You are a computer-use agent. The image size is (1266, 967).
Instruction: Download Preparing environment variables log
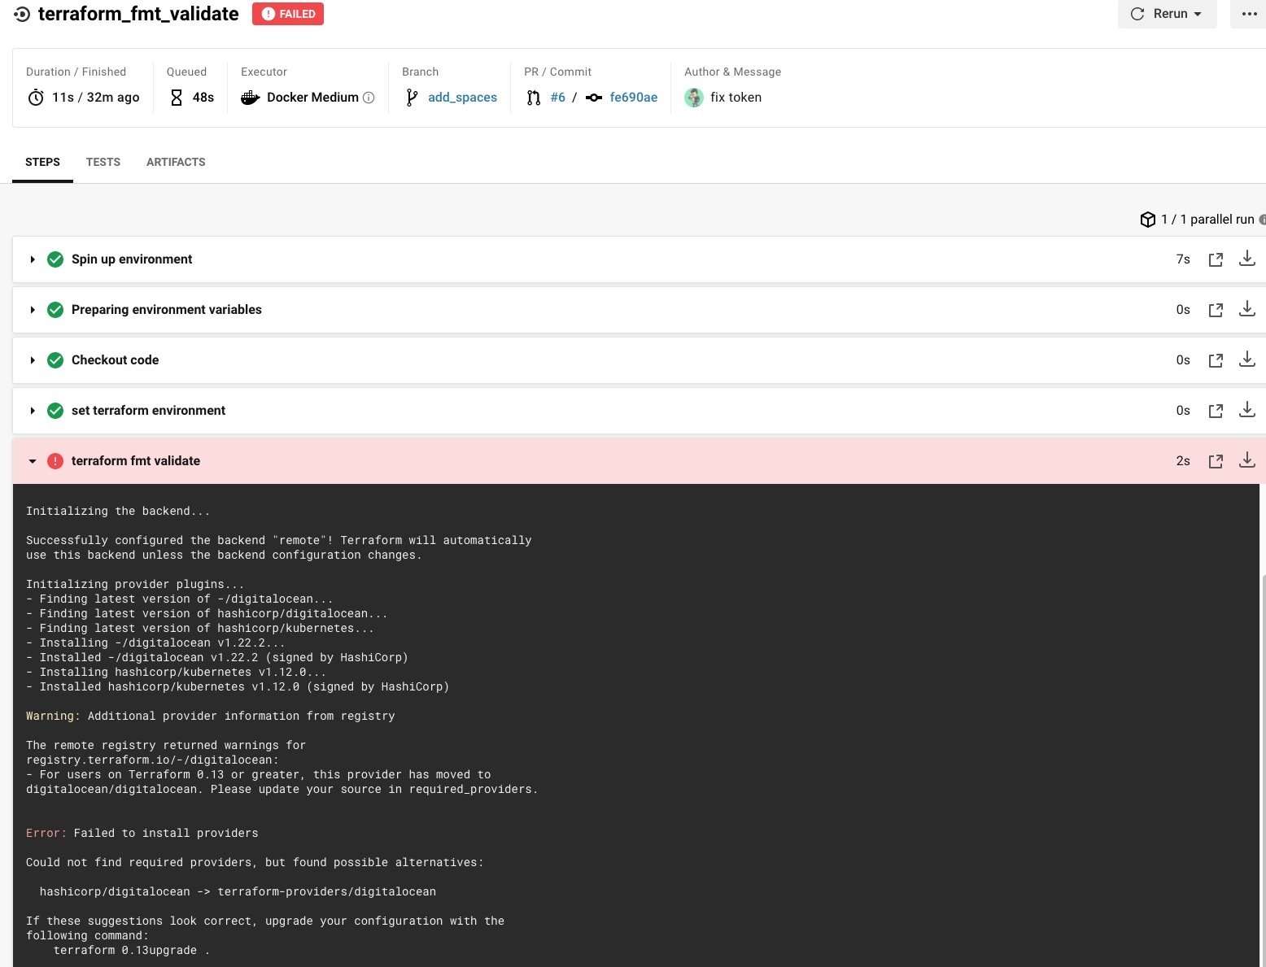coord(1246,309)
